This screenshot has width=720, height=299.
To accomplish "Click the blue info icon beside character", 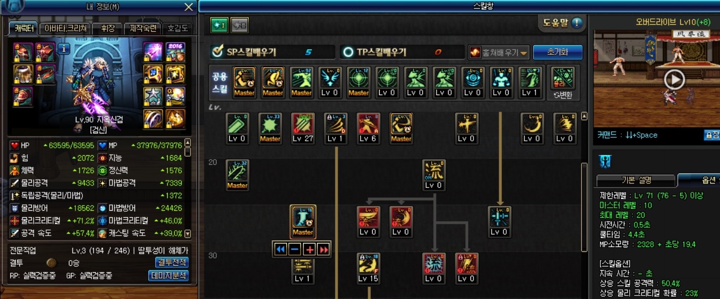I will coord(64,49).
